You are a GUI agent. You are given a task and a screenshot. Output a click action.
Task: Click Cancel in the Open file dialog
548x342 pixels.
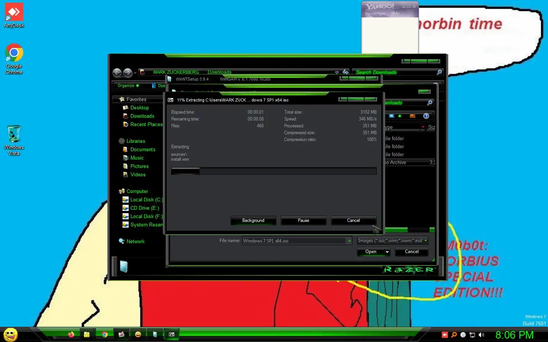pos(411,252)
